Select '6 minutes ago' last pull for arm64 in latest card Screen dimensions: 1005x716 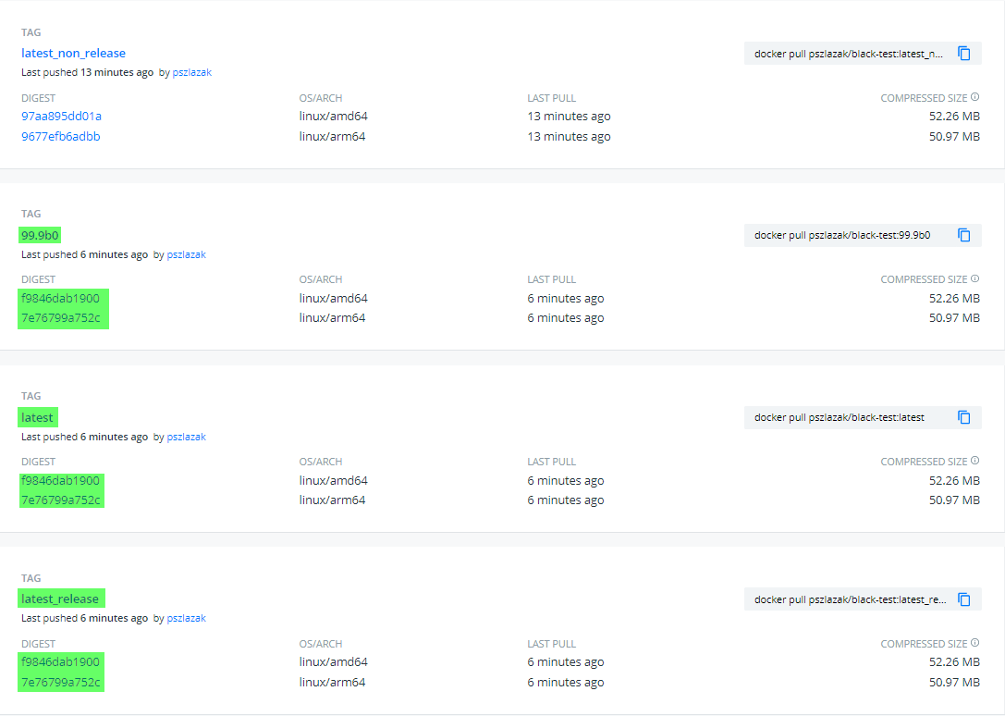click(566, 500)
